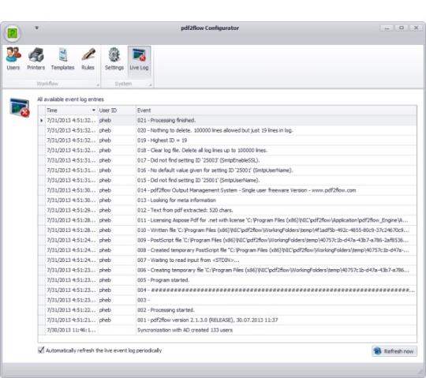Open the Printers section
Viewport: 426px width, 378px height.
(35, 59)
